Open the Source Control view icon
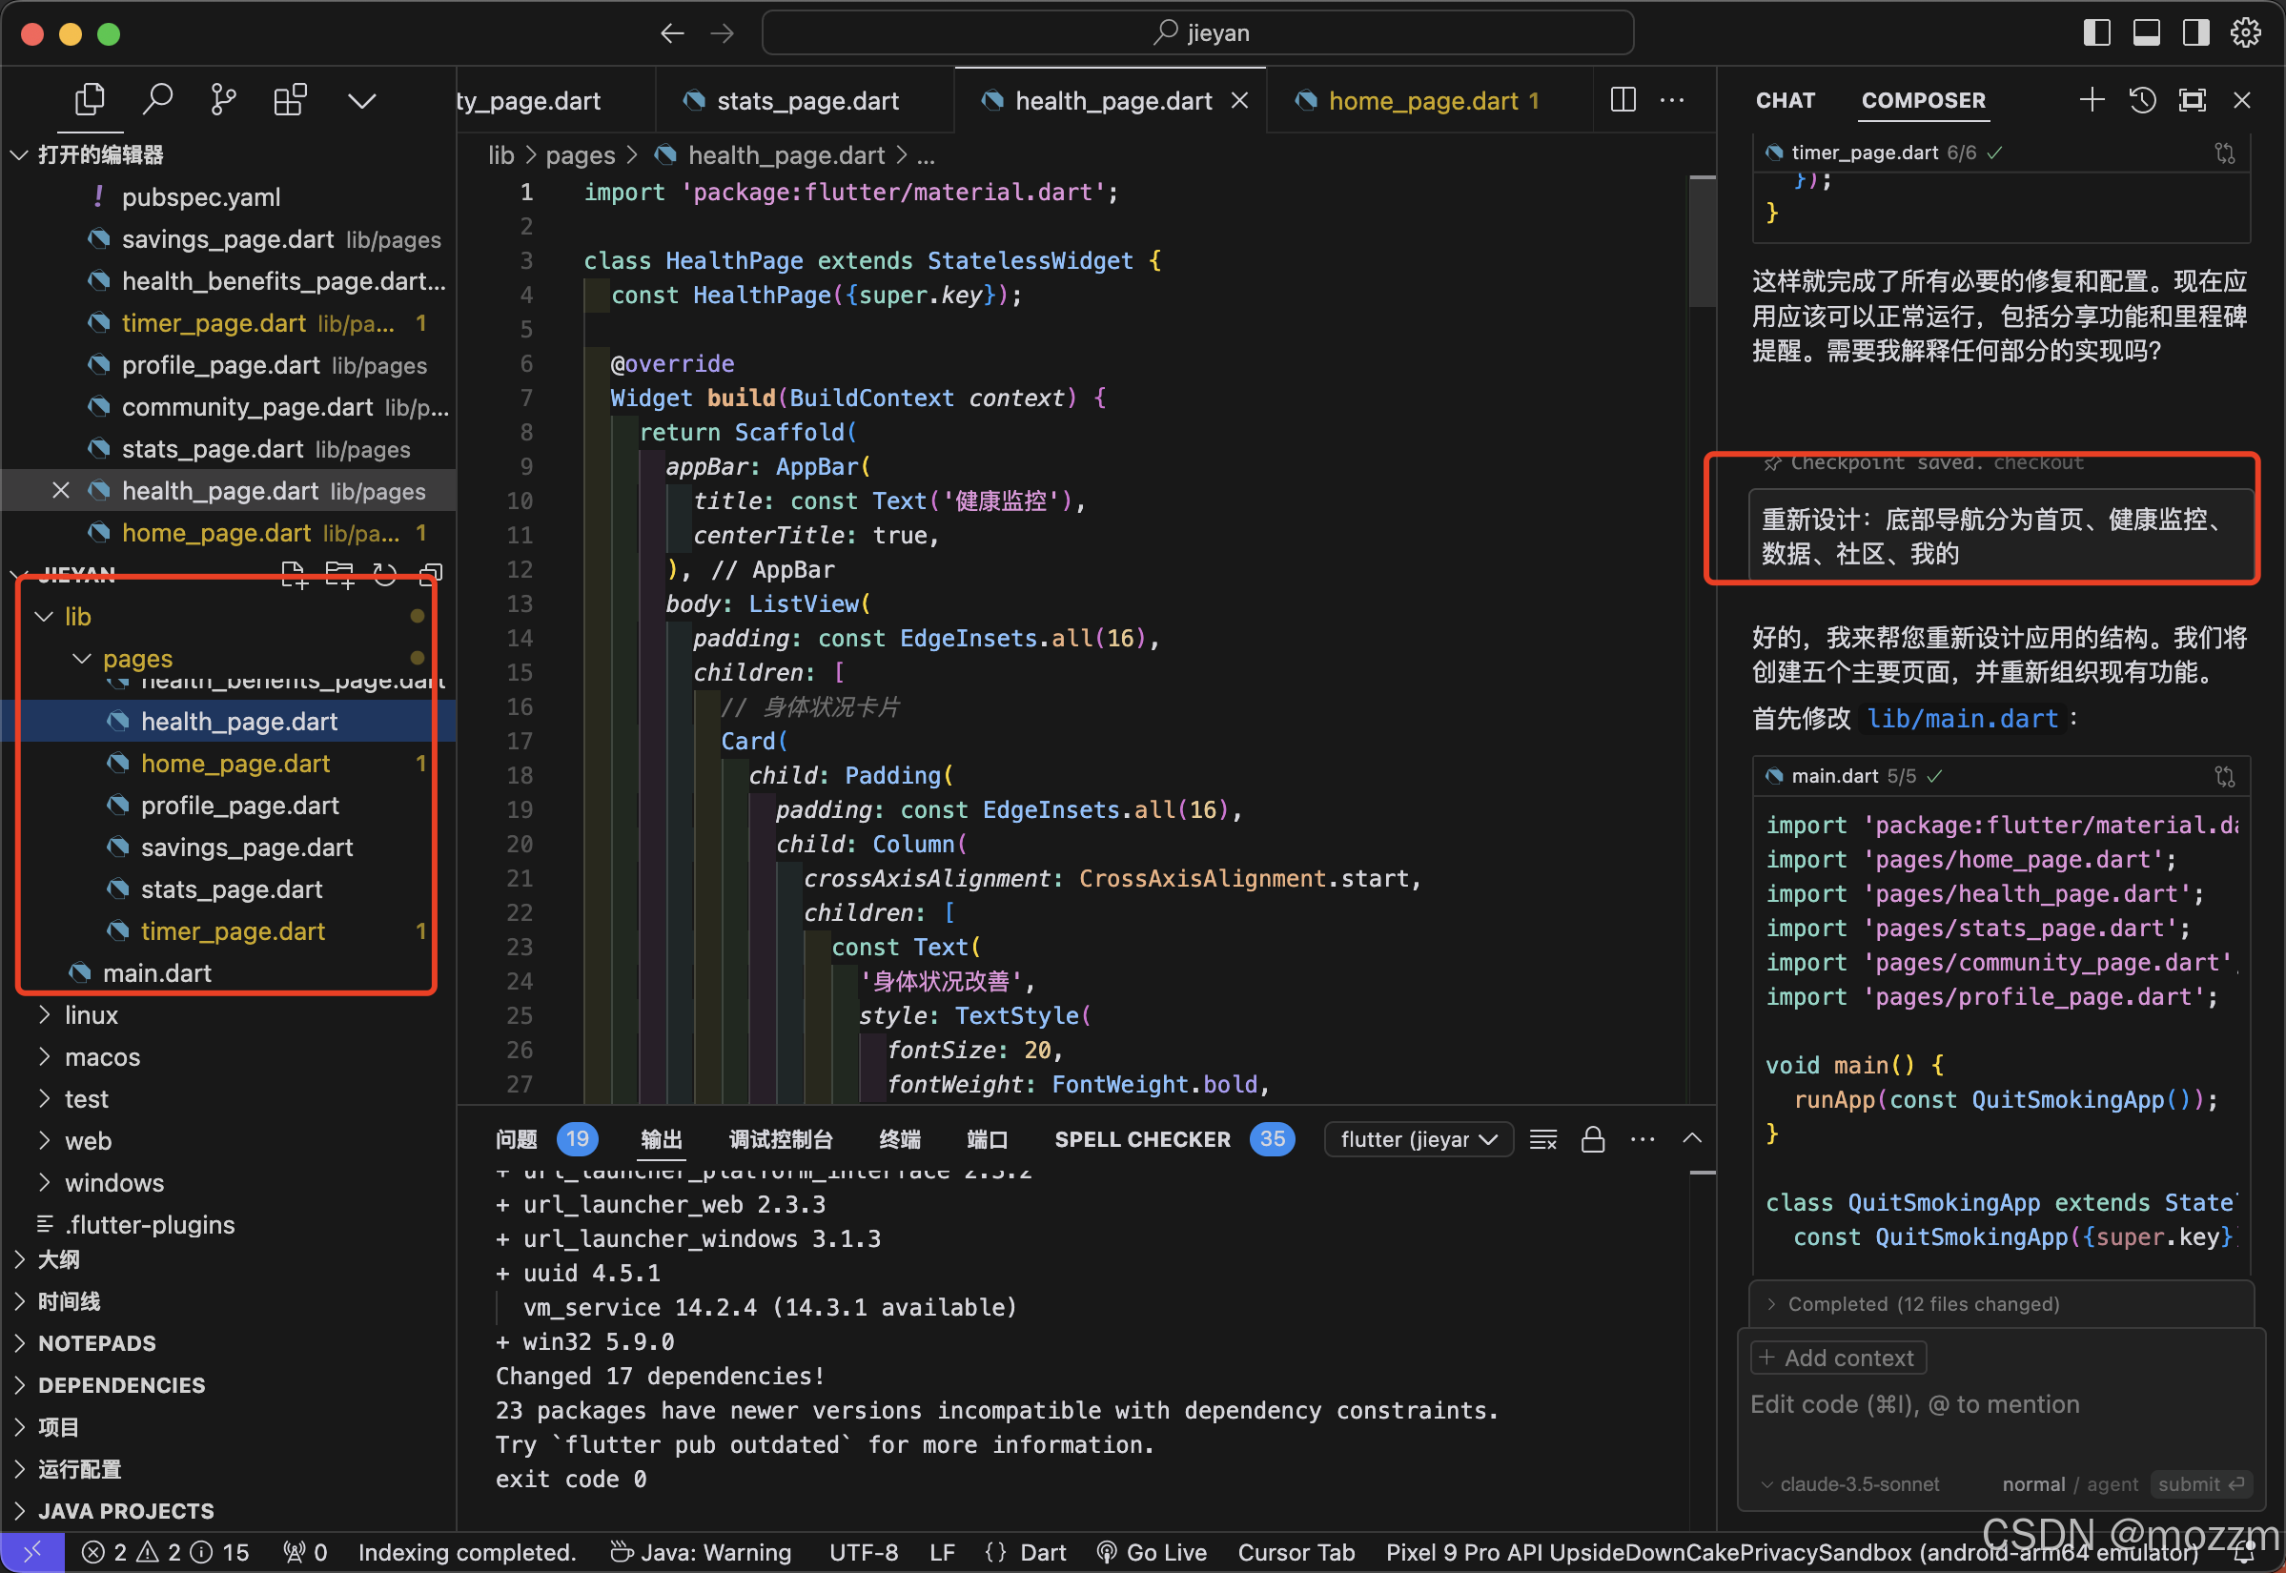 pyautogui.click(x=224, y=99)
